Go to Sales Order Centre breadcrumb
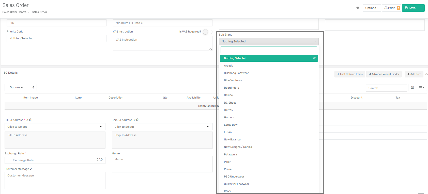 tap(14, 12)
